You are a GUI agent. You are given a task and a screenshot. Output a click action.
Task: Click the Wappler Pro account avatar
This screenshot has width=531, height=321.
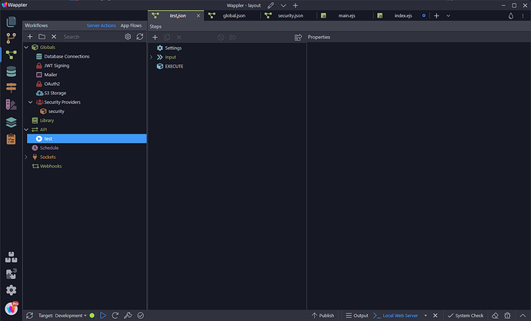pyautogui.click(x=12, y=308)
